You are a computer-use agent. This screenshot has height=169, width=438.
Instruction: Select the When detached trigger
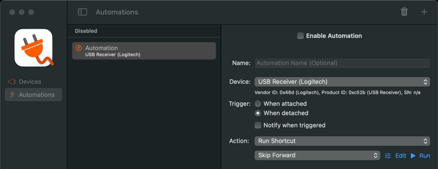click(x=258, y=113)
